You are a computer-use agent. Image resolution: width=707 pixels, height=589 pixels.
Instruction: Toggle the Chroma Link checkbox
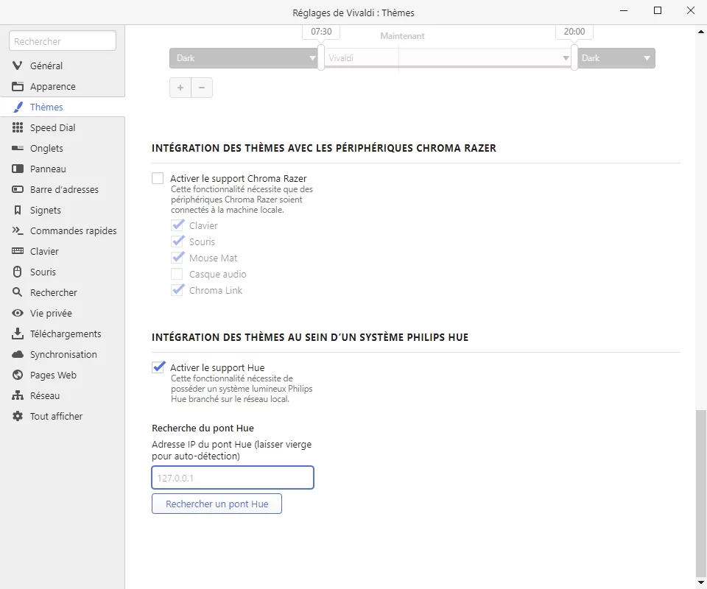coord(177,290)
